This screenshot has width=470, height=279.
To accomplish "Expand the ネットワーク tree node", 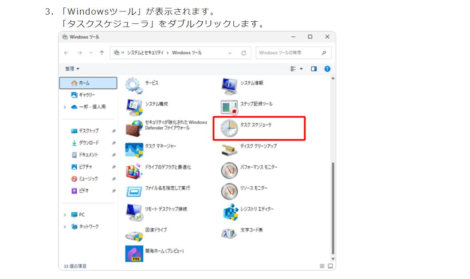I will (65, 227).
